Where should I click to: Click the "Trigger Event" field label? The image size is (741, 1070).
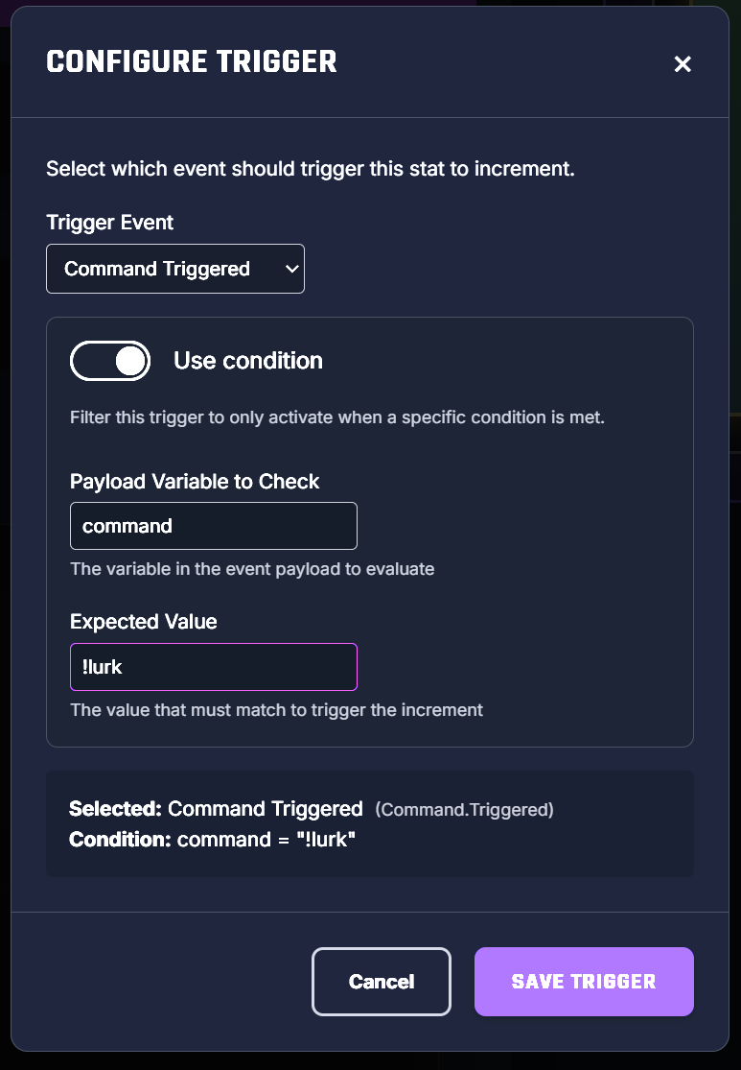pos(110,223)
